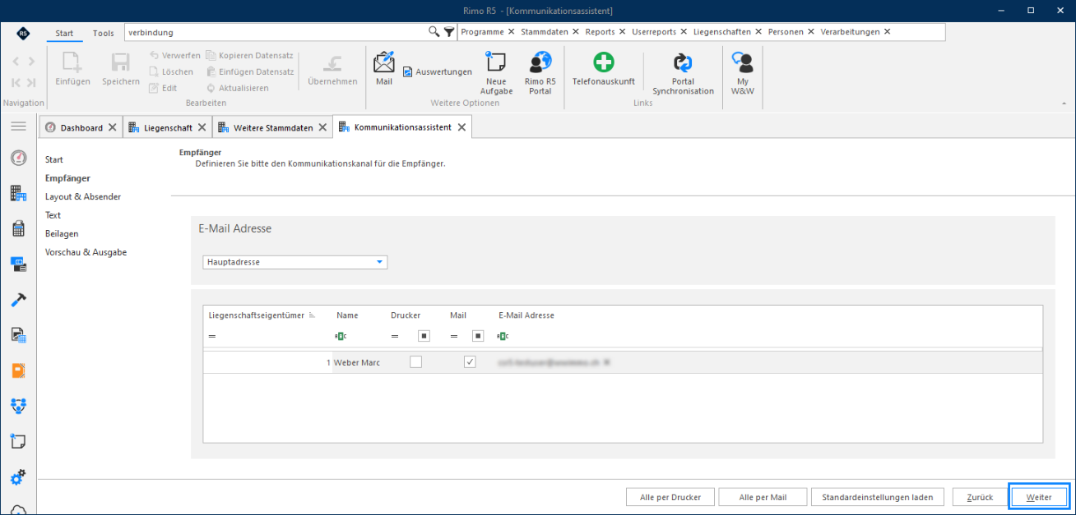This screenshot has width=1076, height=515.
Task: Open the calculator icon in left sidebar
Action: click(x=18, y=228)
